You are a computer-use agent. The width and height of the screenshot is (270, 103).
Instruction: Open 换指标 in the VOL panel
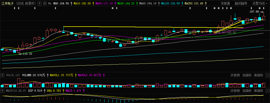tap(259, 75)
